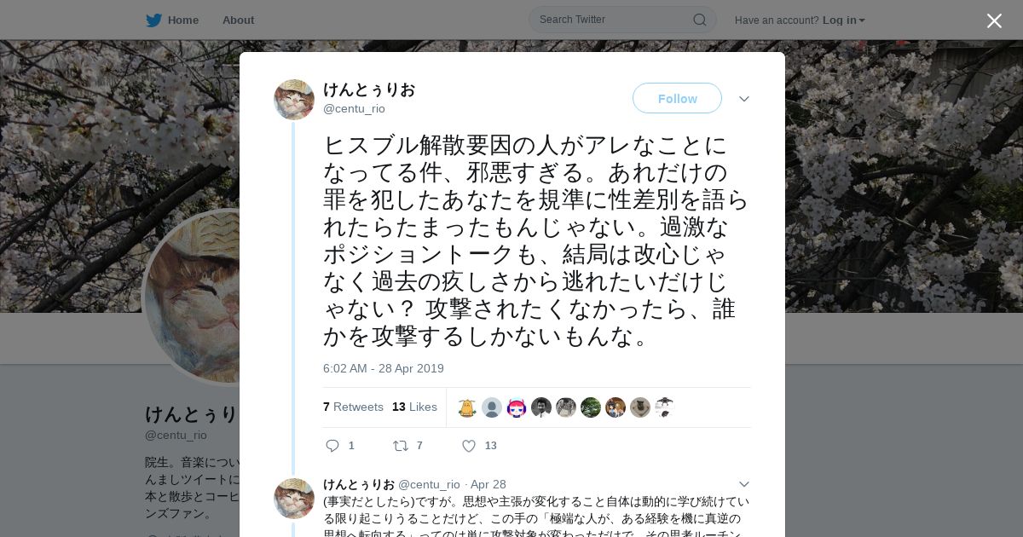Click the Twitter bird logo
This screenshot has width=1023, height=537.
[153, 20]
